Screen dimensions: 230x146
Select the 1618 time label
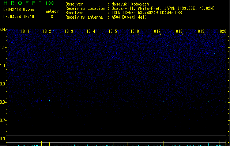coord(178,31)
